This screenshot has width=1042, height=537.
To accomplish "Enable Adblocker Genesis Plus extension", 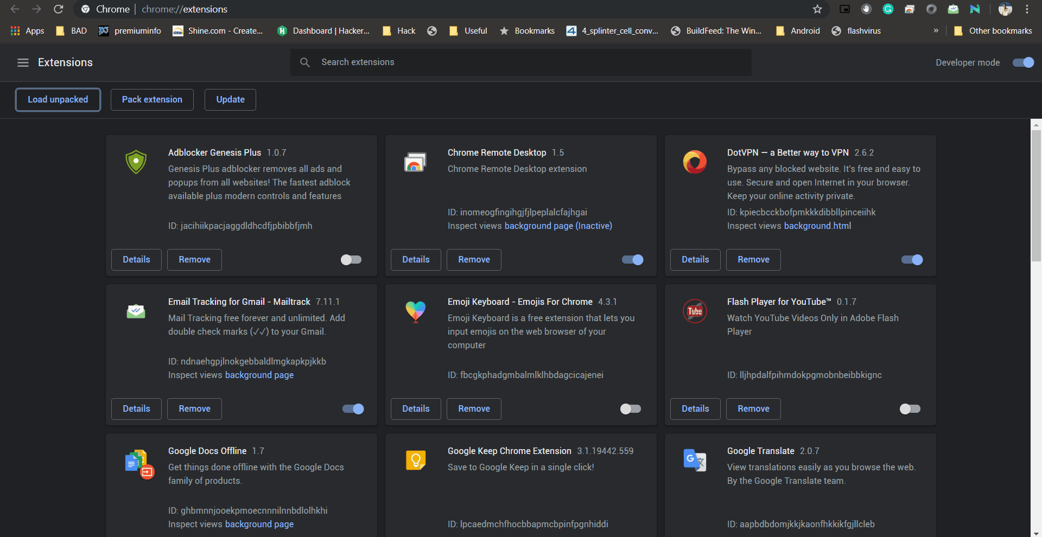I will (351, 260).
